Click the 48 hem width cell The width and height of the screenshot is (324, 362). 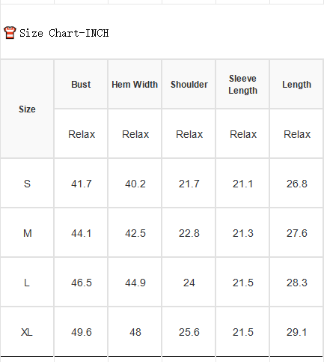coord(135,332)
